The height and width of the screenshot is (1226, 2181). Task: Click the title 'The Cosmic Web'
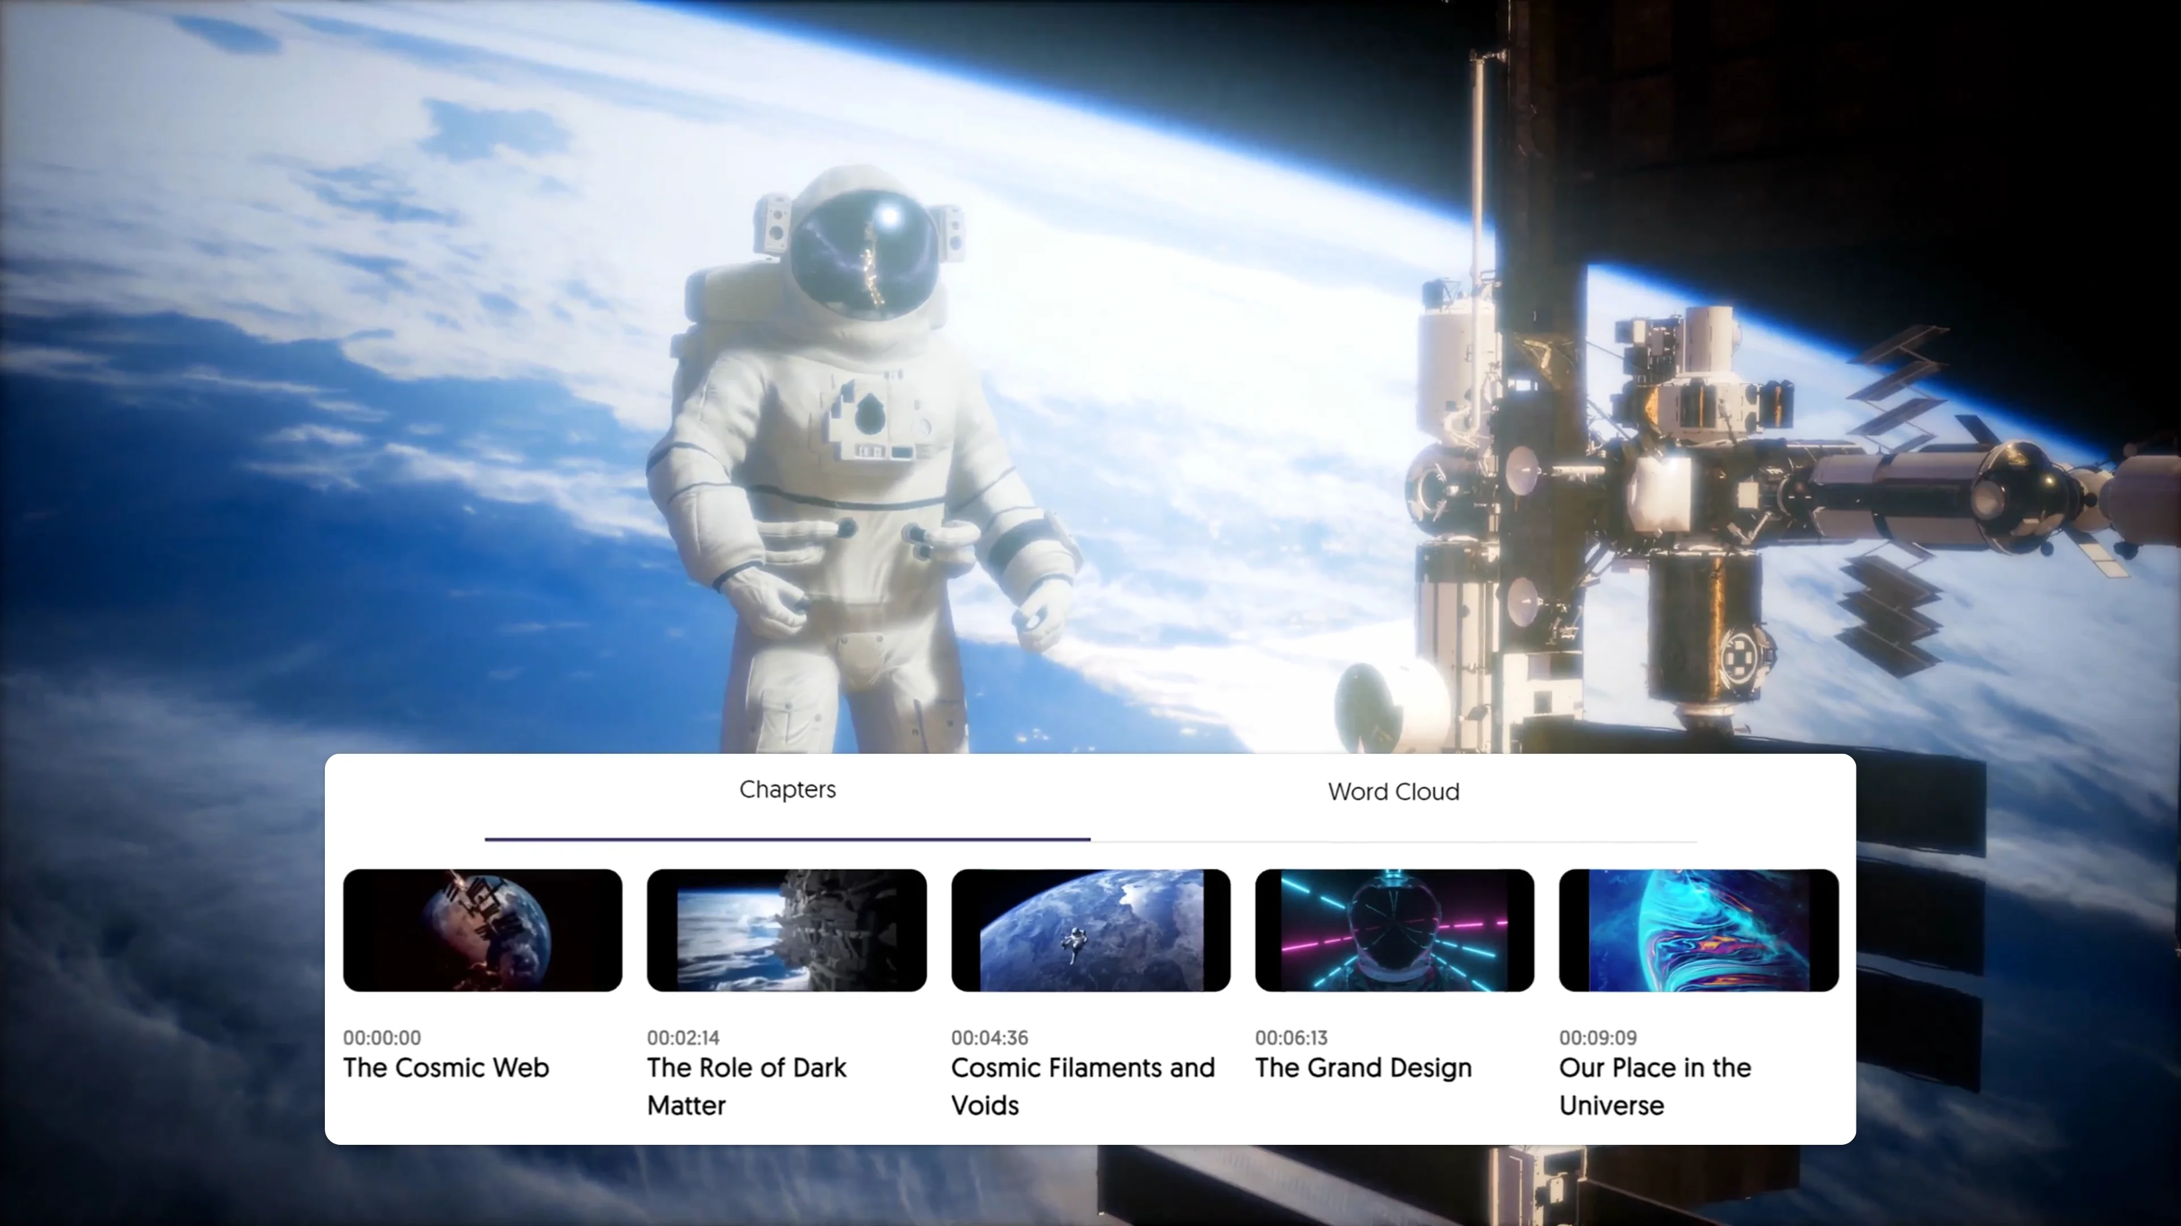coord(446,1068)
